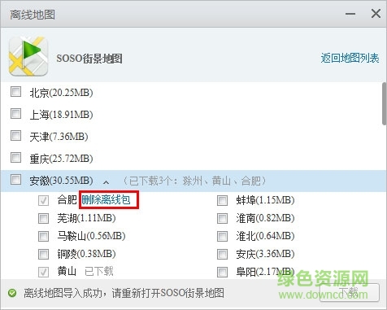The width and height of the screenshot is (387, 310).
Task: Click the 安庆(3.36MB) label
Action: click(x=265, y=254)
